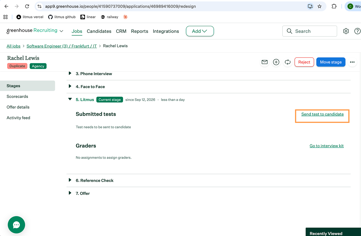The image size is (361, 236).
Task: Click the browser address bar URL
Action: 120,6
